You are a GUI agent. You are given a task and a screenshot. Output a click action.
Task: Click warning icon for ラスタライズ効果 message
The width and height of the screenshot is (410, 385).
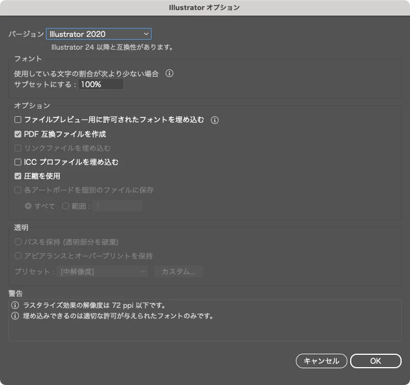[x=15, y=305]
